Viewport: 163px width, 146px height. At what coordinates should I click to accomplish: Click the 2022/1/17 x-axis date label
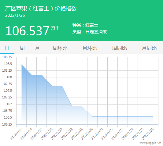pyautogui.click(x=57, y=134)
